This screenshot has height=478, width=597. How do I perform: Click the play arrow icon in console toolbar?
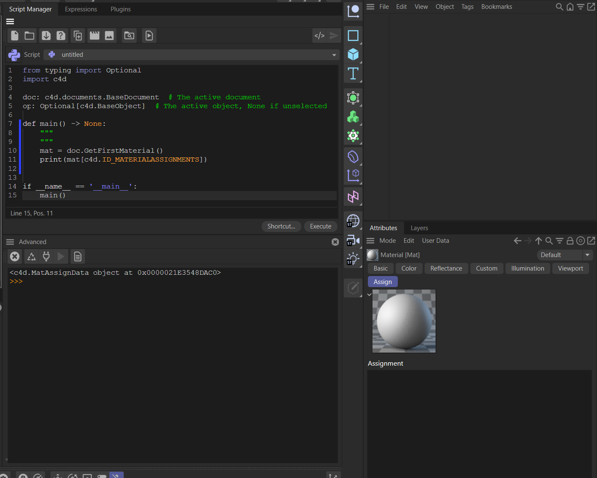tap(61, 257)
